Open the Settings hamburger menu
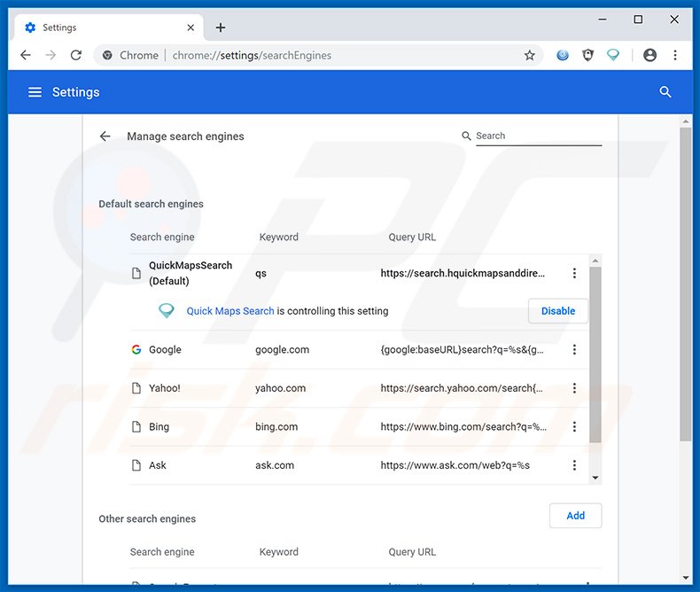 pyautogui.click(x=35, y=92)
